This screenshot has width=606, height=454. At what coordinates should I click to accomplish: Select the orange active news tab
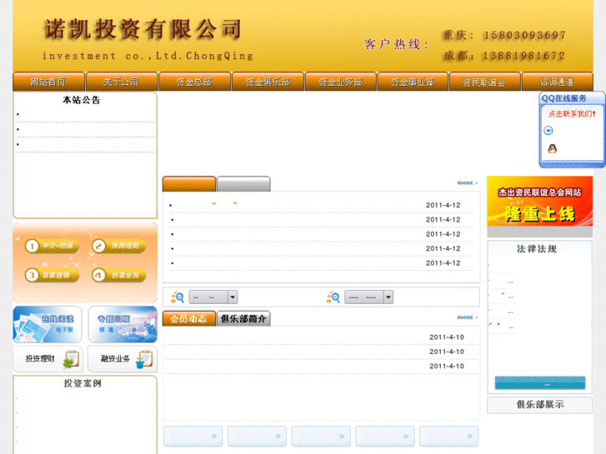(x=189, y=184)
